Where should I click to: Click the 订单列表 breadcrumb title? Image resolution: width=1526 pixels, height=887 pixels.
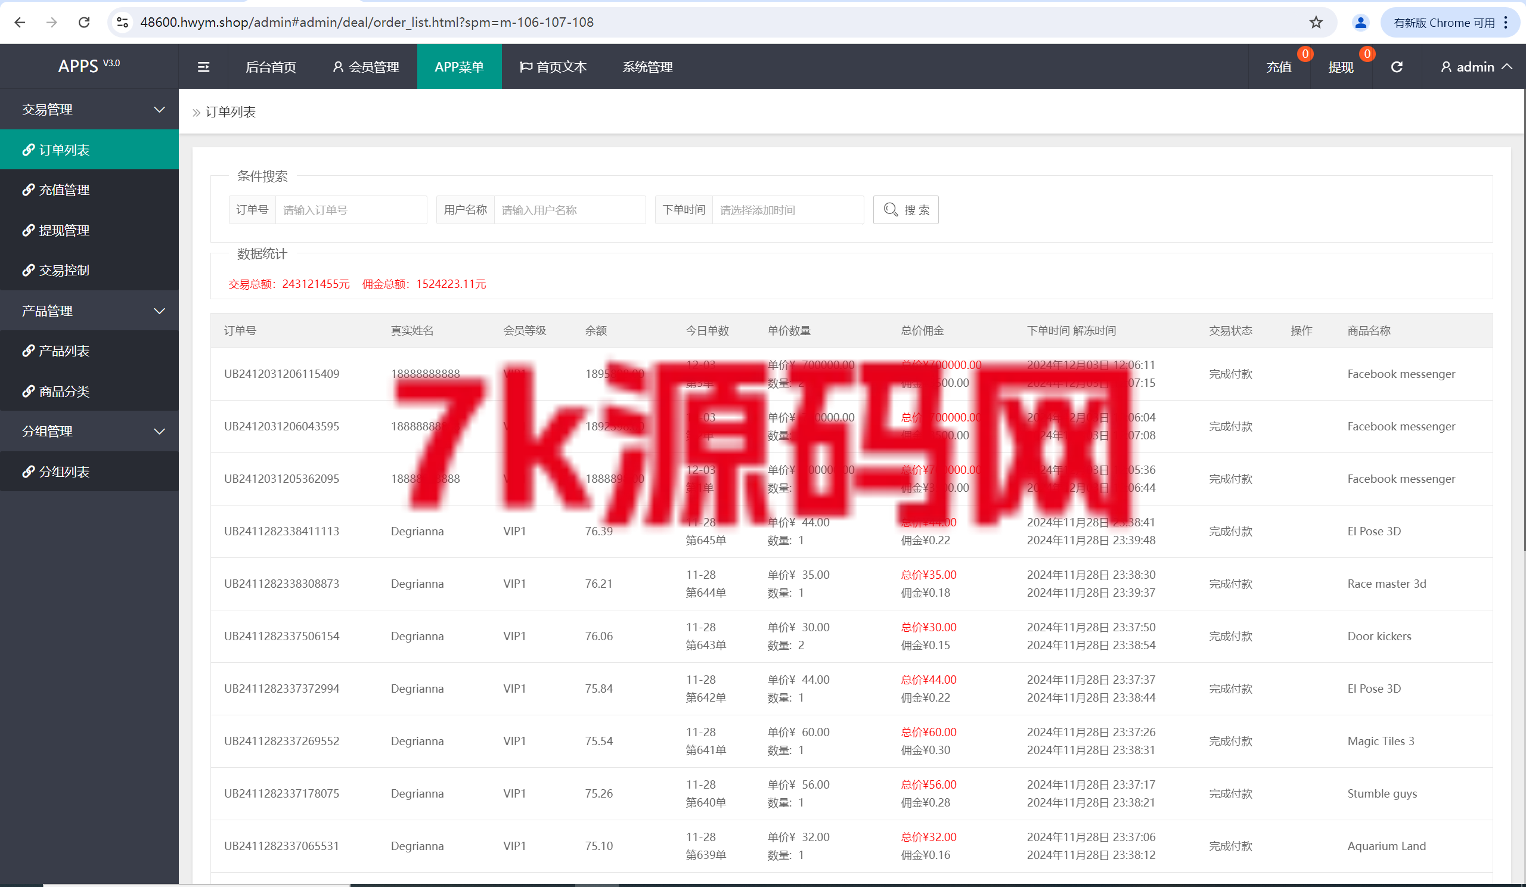tap(231, 112)
